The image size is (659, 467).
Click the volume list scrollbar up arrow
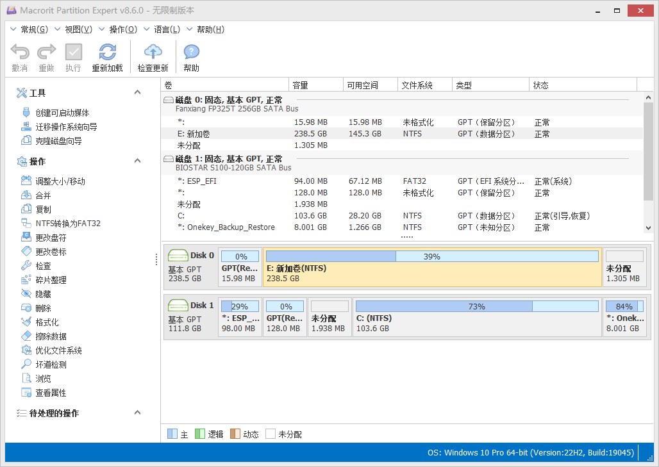coord(648,97)
